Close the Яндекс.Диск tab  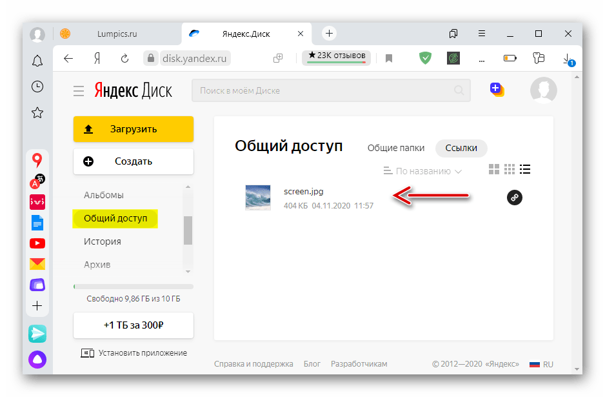(301, 34)
